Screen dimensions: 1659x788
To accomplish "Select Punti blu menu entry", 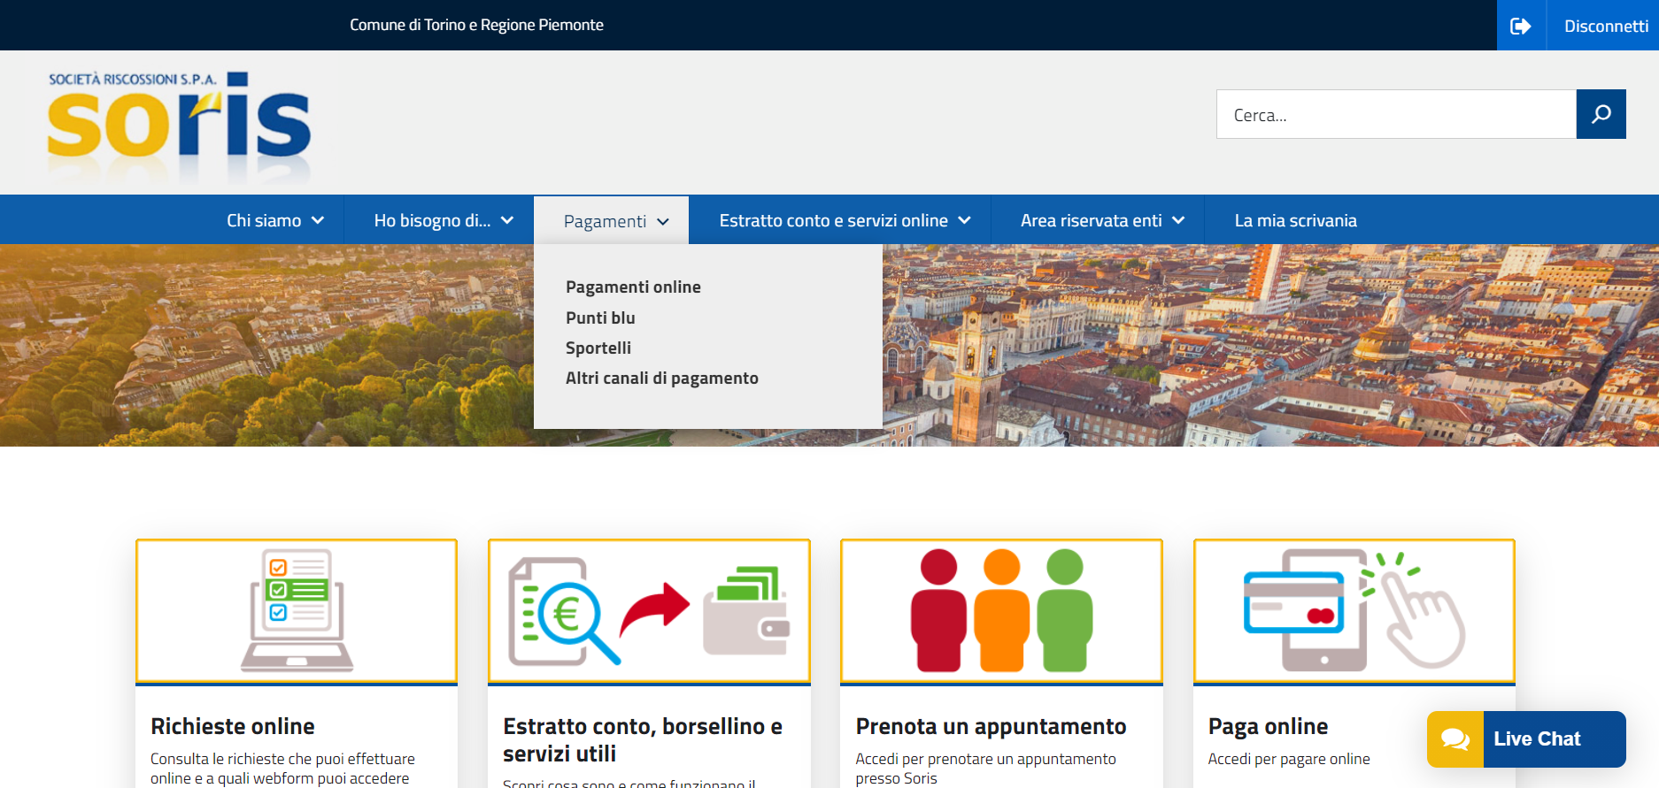I will coord(600,317).
